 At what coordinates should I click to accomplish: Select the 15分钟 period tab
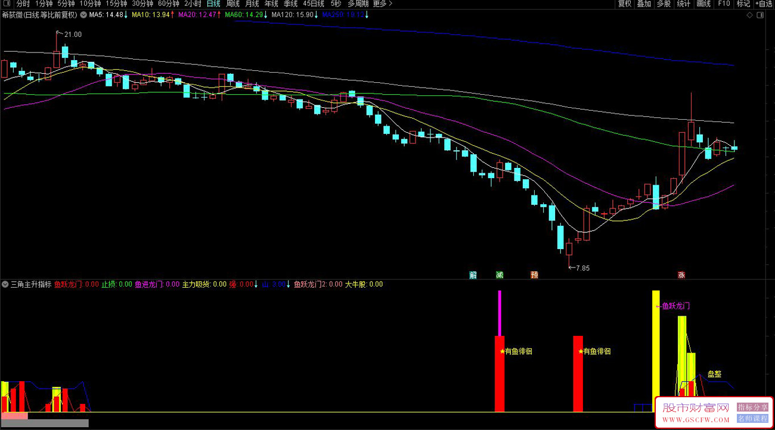(x=117, y=4)
